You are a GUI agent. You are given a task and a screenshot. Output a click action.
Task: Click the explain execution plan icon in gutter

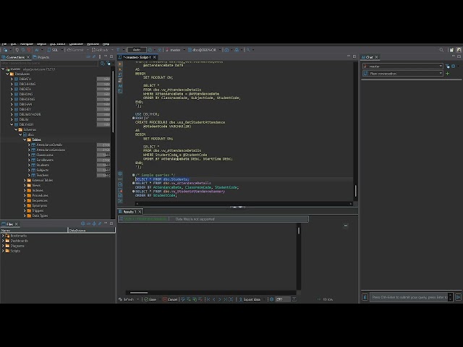click(120, 80)
